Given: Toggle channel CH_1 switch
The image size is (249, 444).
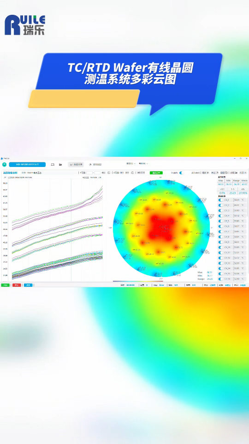Looking at the screenshot, I should coord(220,200).
